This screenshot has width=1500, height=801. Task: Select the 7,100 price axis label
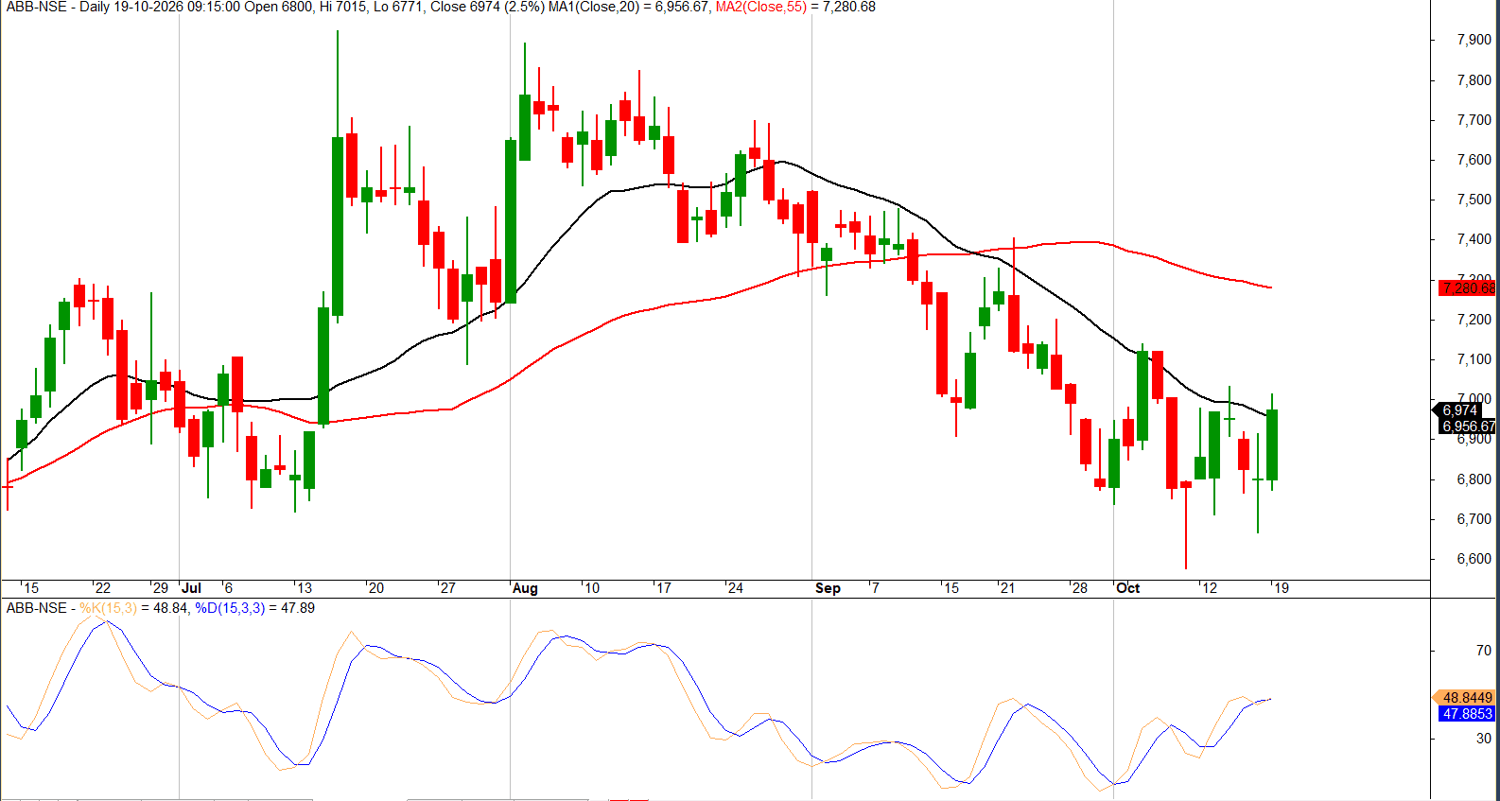click(x=1474, y=359)
